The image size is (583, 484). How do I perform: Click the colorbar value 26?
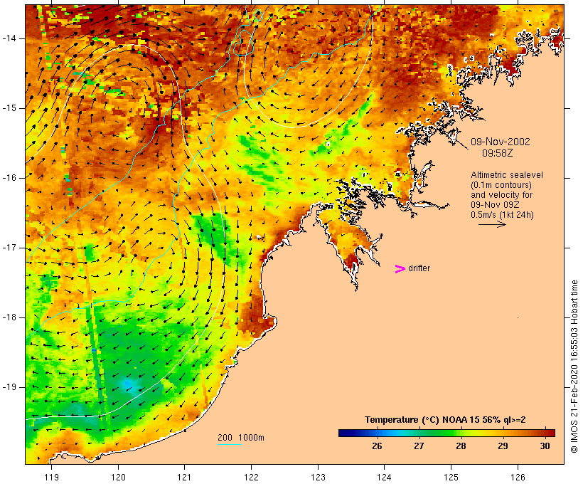377,446
